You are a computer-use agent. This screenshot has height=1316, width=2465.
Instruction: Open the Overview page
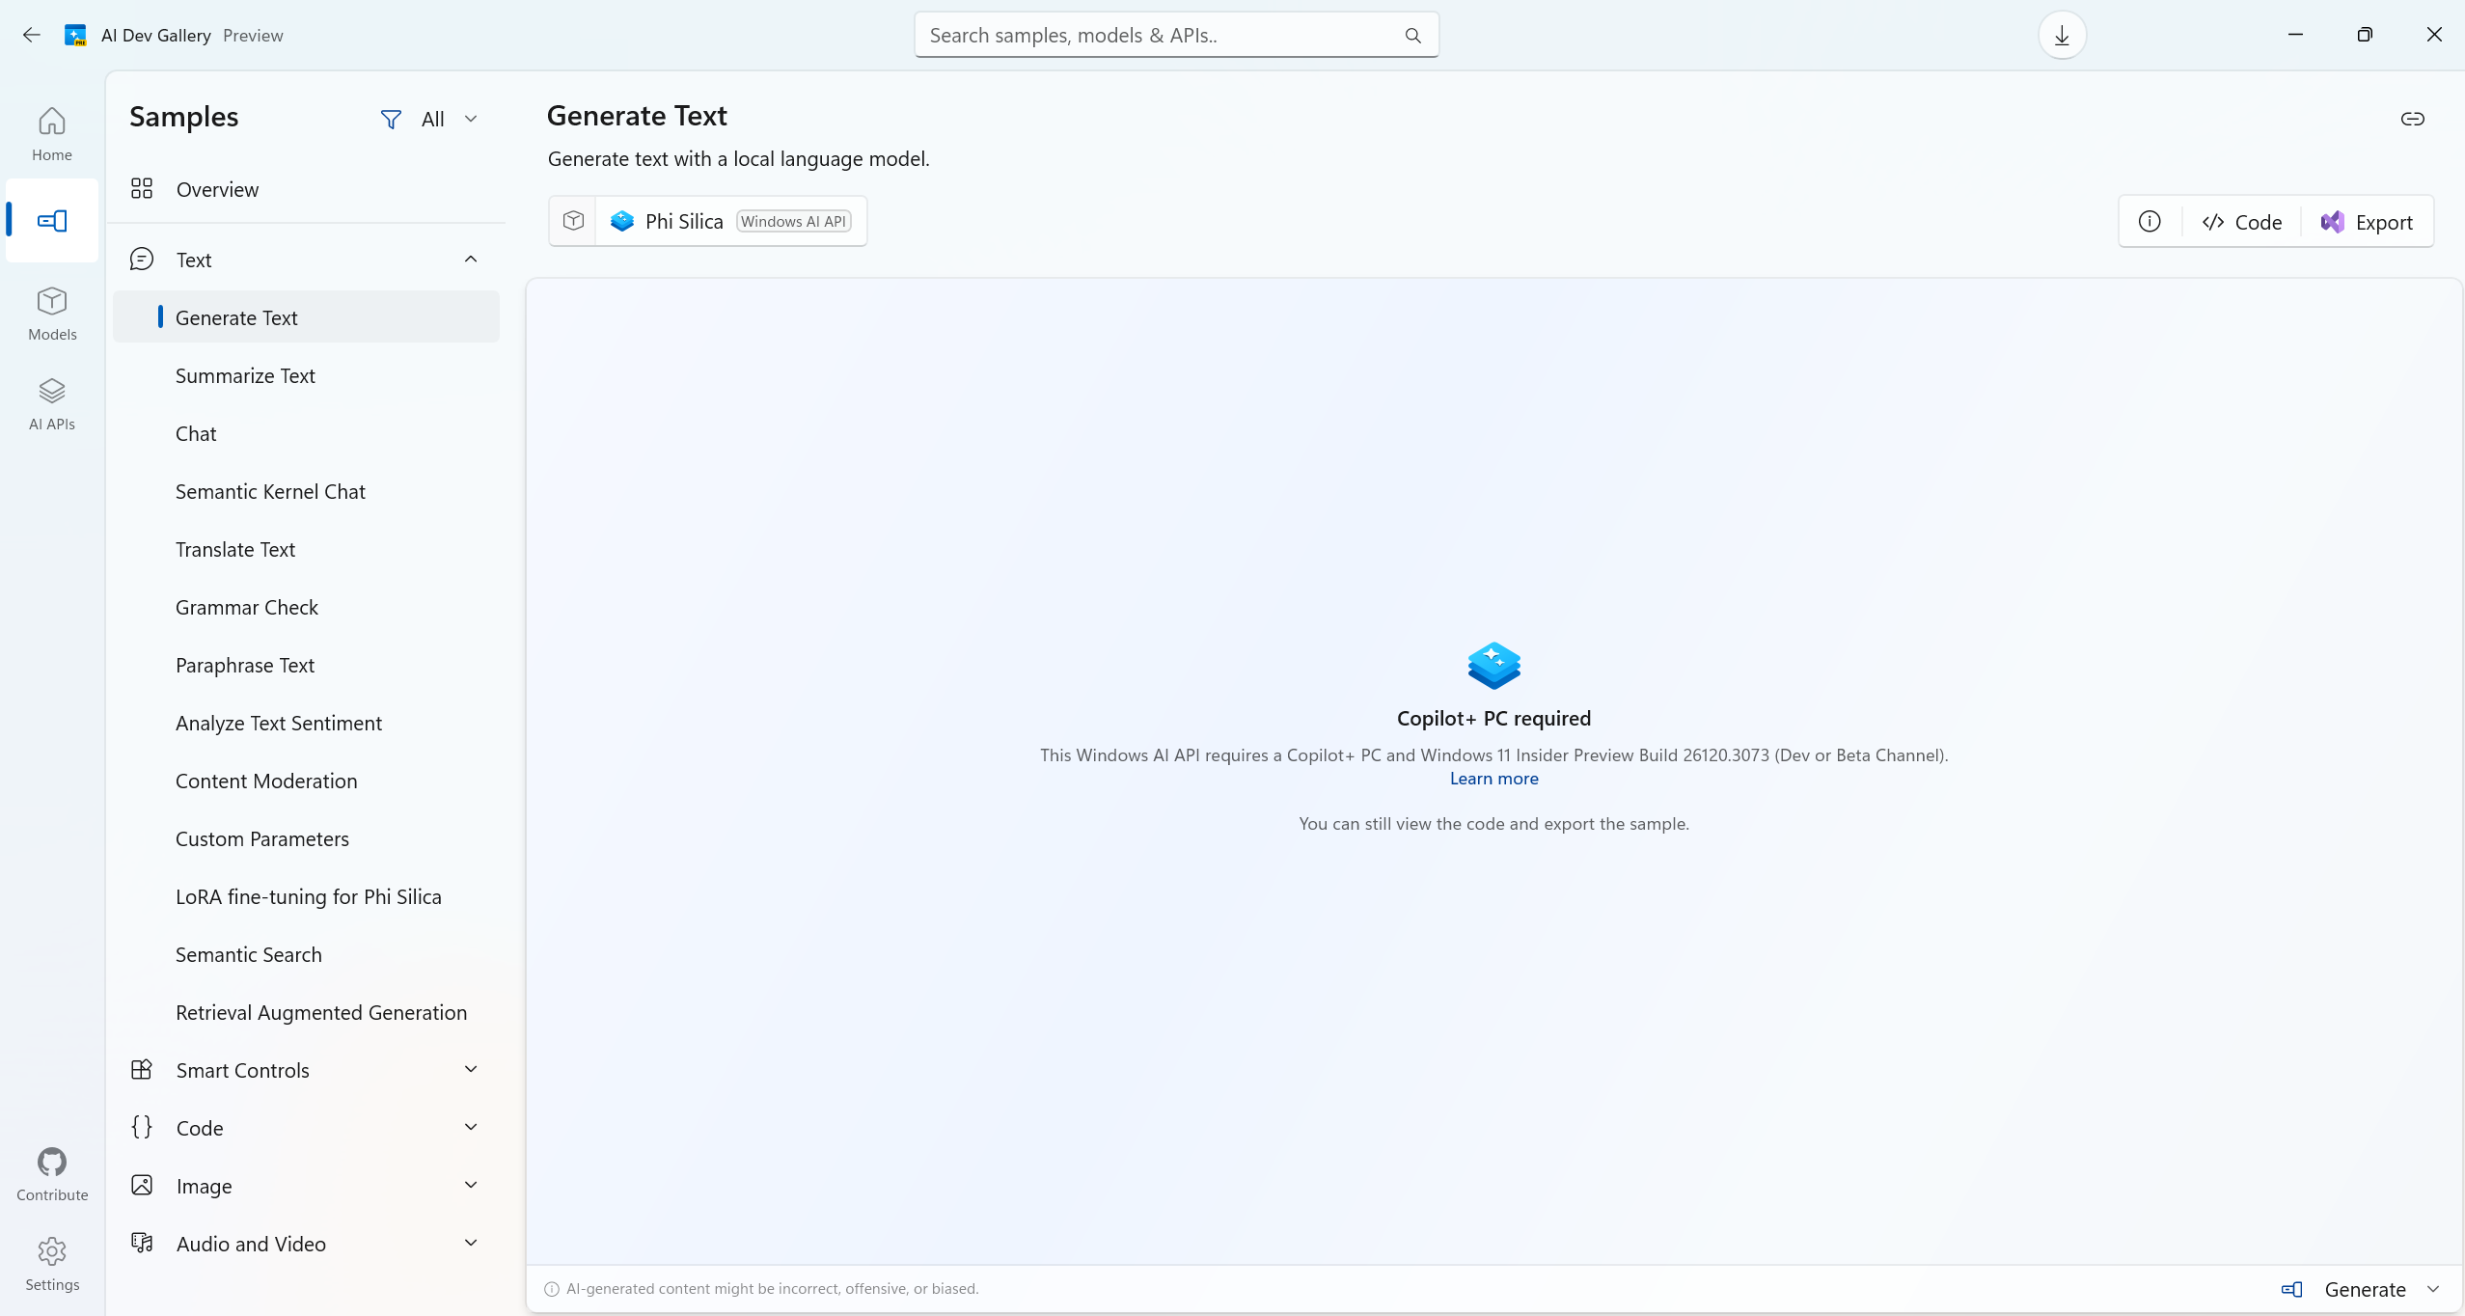click(307, 189)
